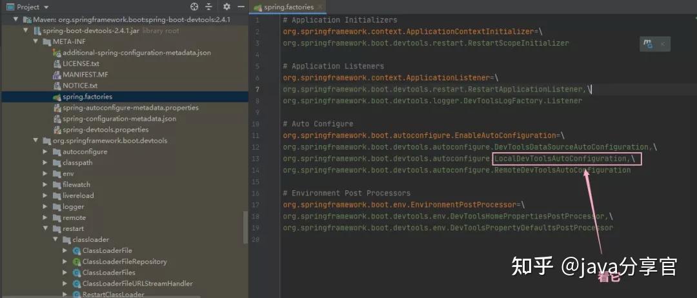Select ClassLoaderFileRepository class icon
This screenshot has width=697, height=298.
tap(76, 262)
